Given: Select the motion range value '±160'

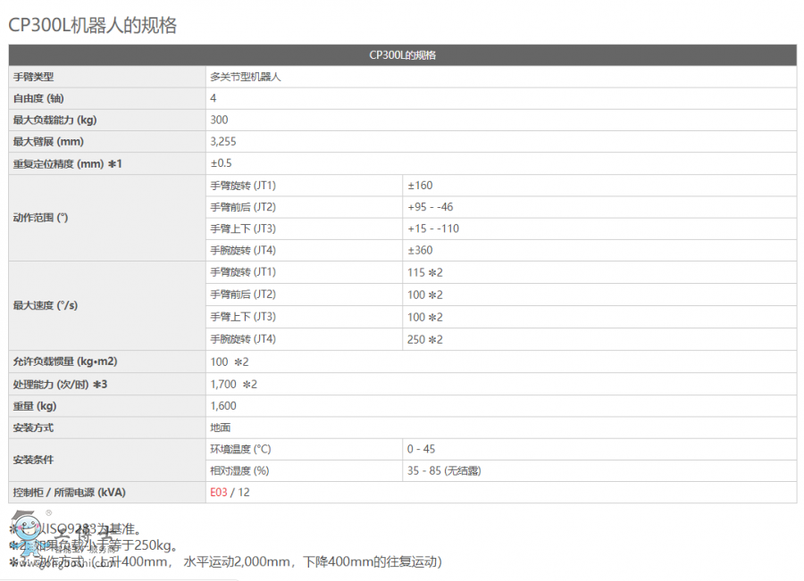Looking at the screenshot, I should coord(420,186).
